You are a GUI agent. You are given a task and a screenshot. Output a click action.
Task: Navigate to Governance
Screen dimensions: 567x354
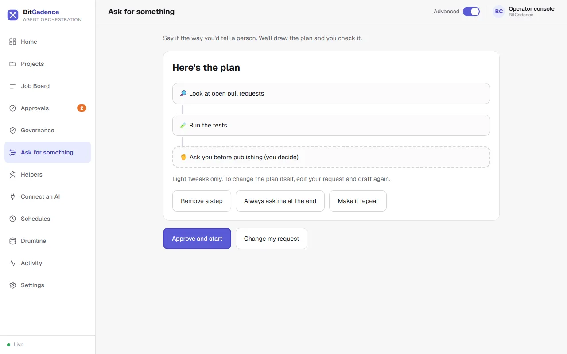[x=47, y=130]
